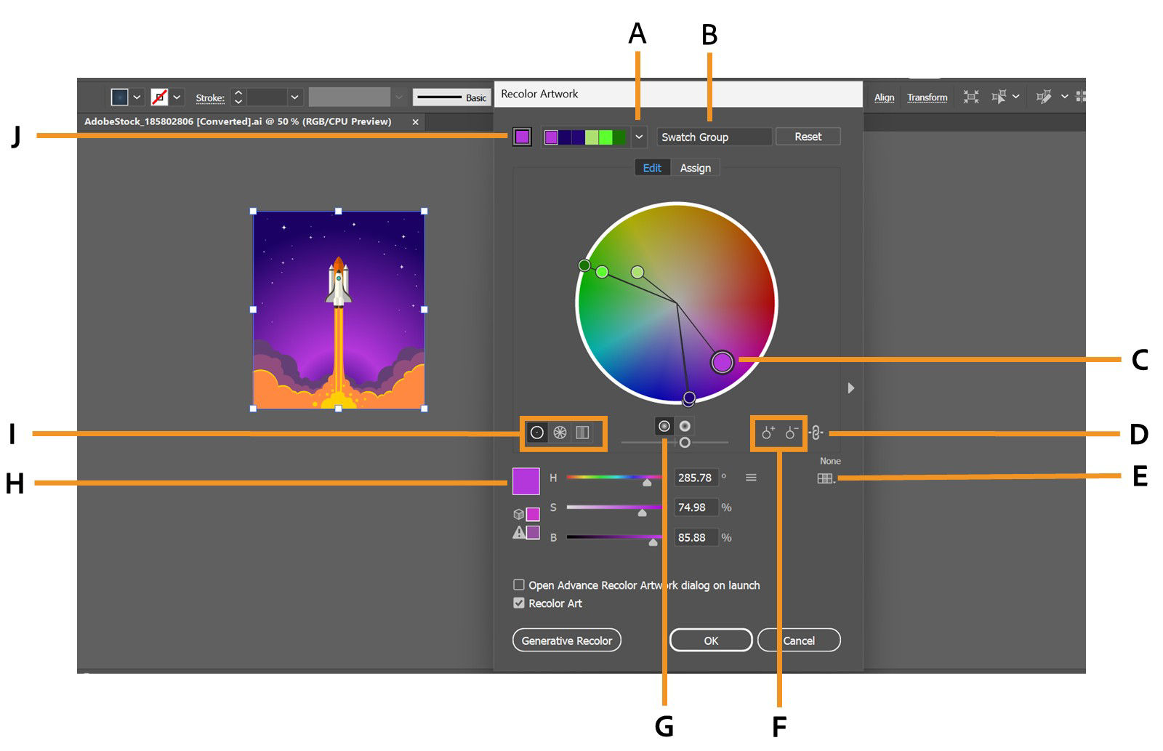Switch to color bars display mode
The height and width of the screenshot is (751, 1163).
(581, 433)
